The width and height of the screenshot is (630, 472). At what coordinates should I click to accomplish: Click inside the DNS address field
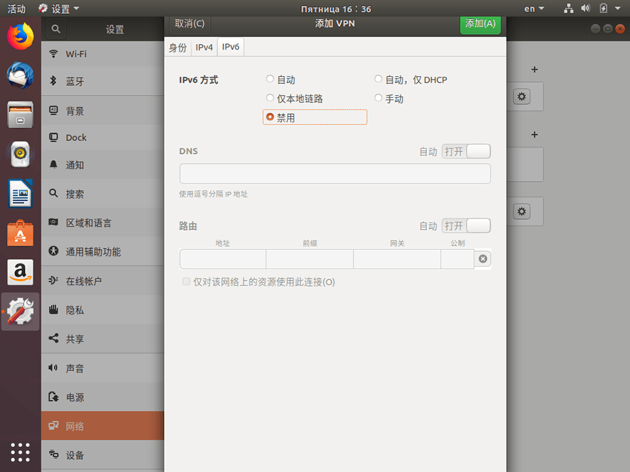click(335, 173)
